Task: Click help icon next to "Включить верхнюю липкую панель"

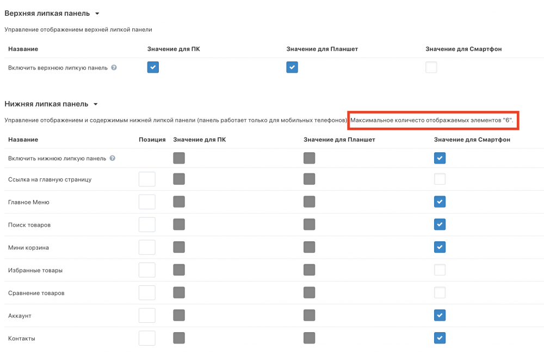Action: click(x=114, y=68)
